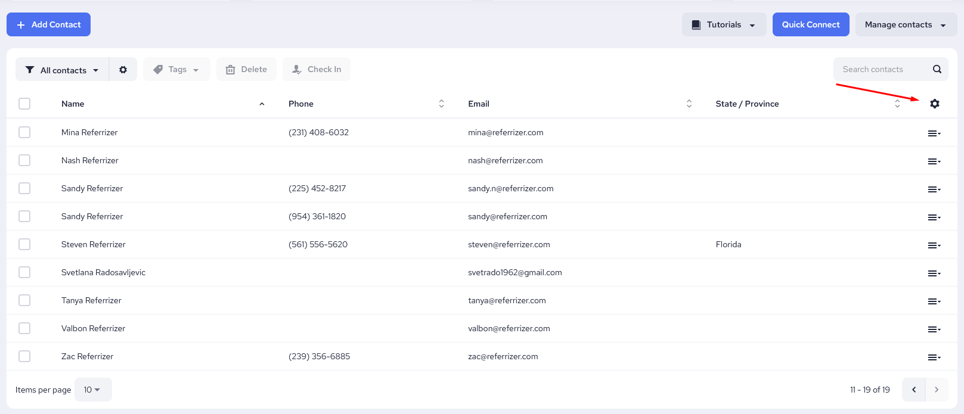Check the box for Mina Referrizer

(24, 132)
